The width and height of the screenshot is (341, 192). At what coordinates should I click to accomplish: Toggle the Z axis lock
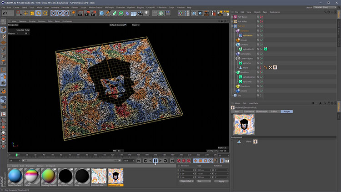click(66, 13)
